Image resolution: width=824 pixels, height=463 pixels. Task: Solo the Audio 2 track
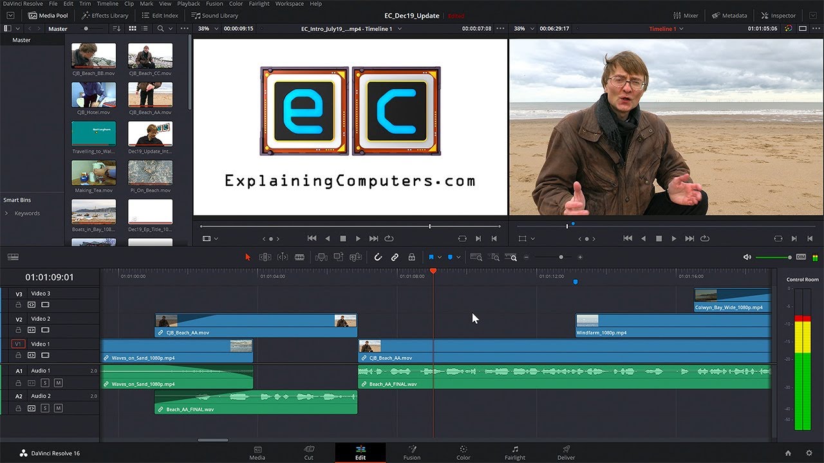click(x=45, y=408)
